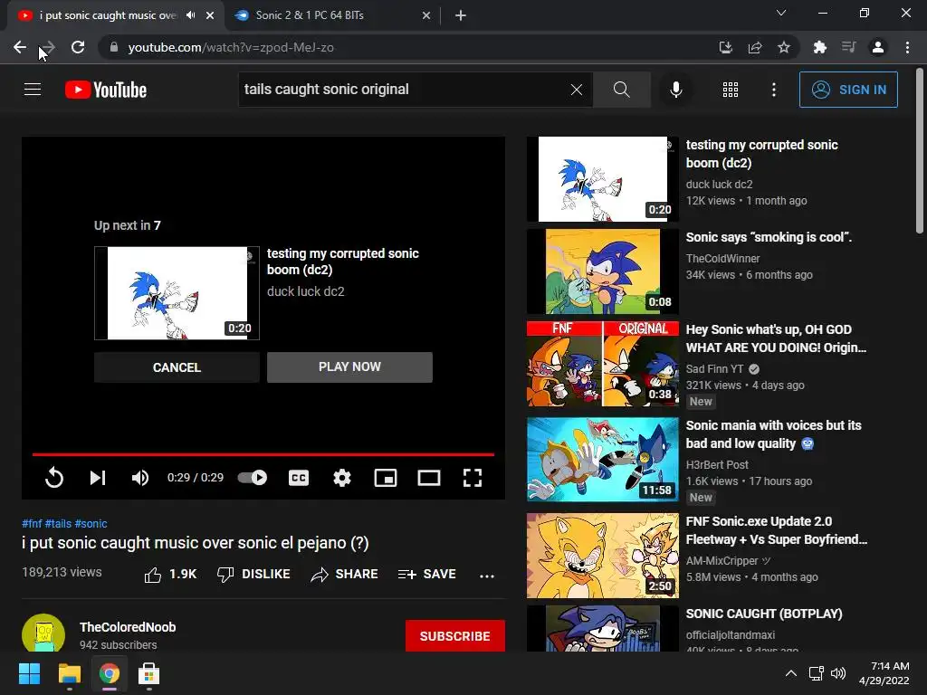
Task: Open Chrome media controls icon
Action: point(849,47)
